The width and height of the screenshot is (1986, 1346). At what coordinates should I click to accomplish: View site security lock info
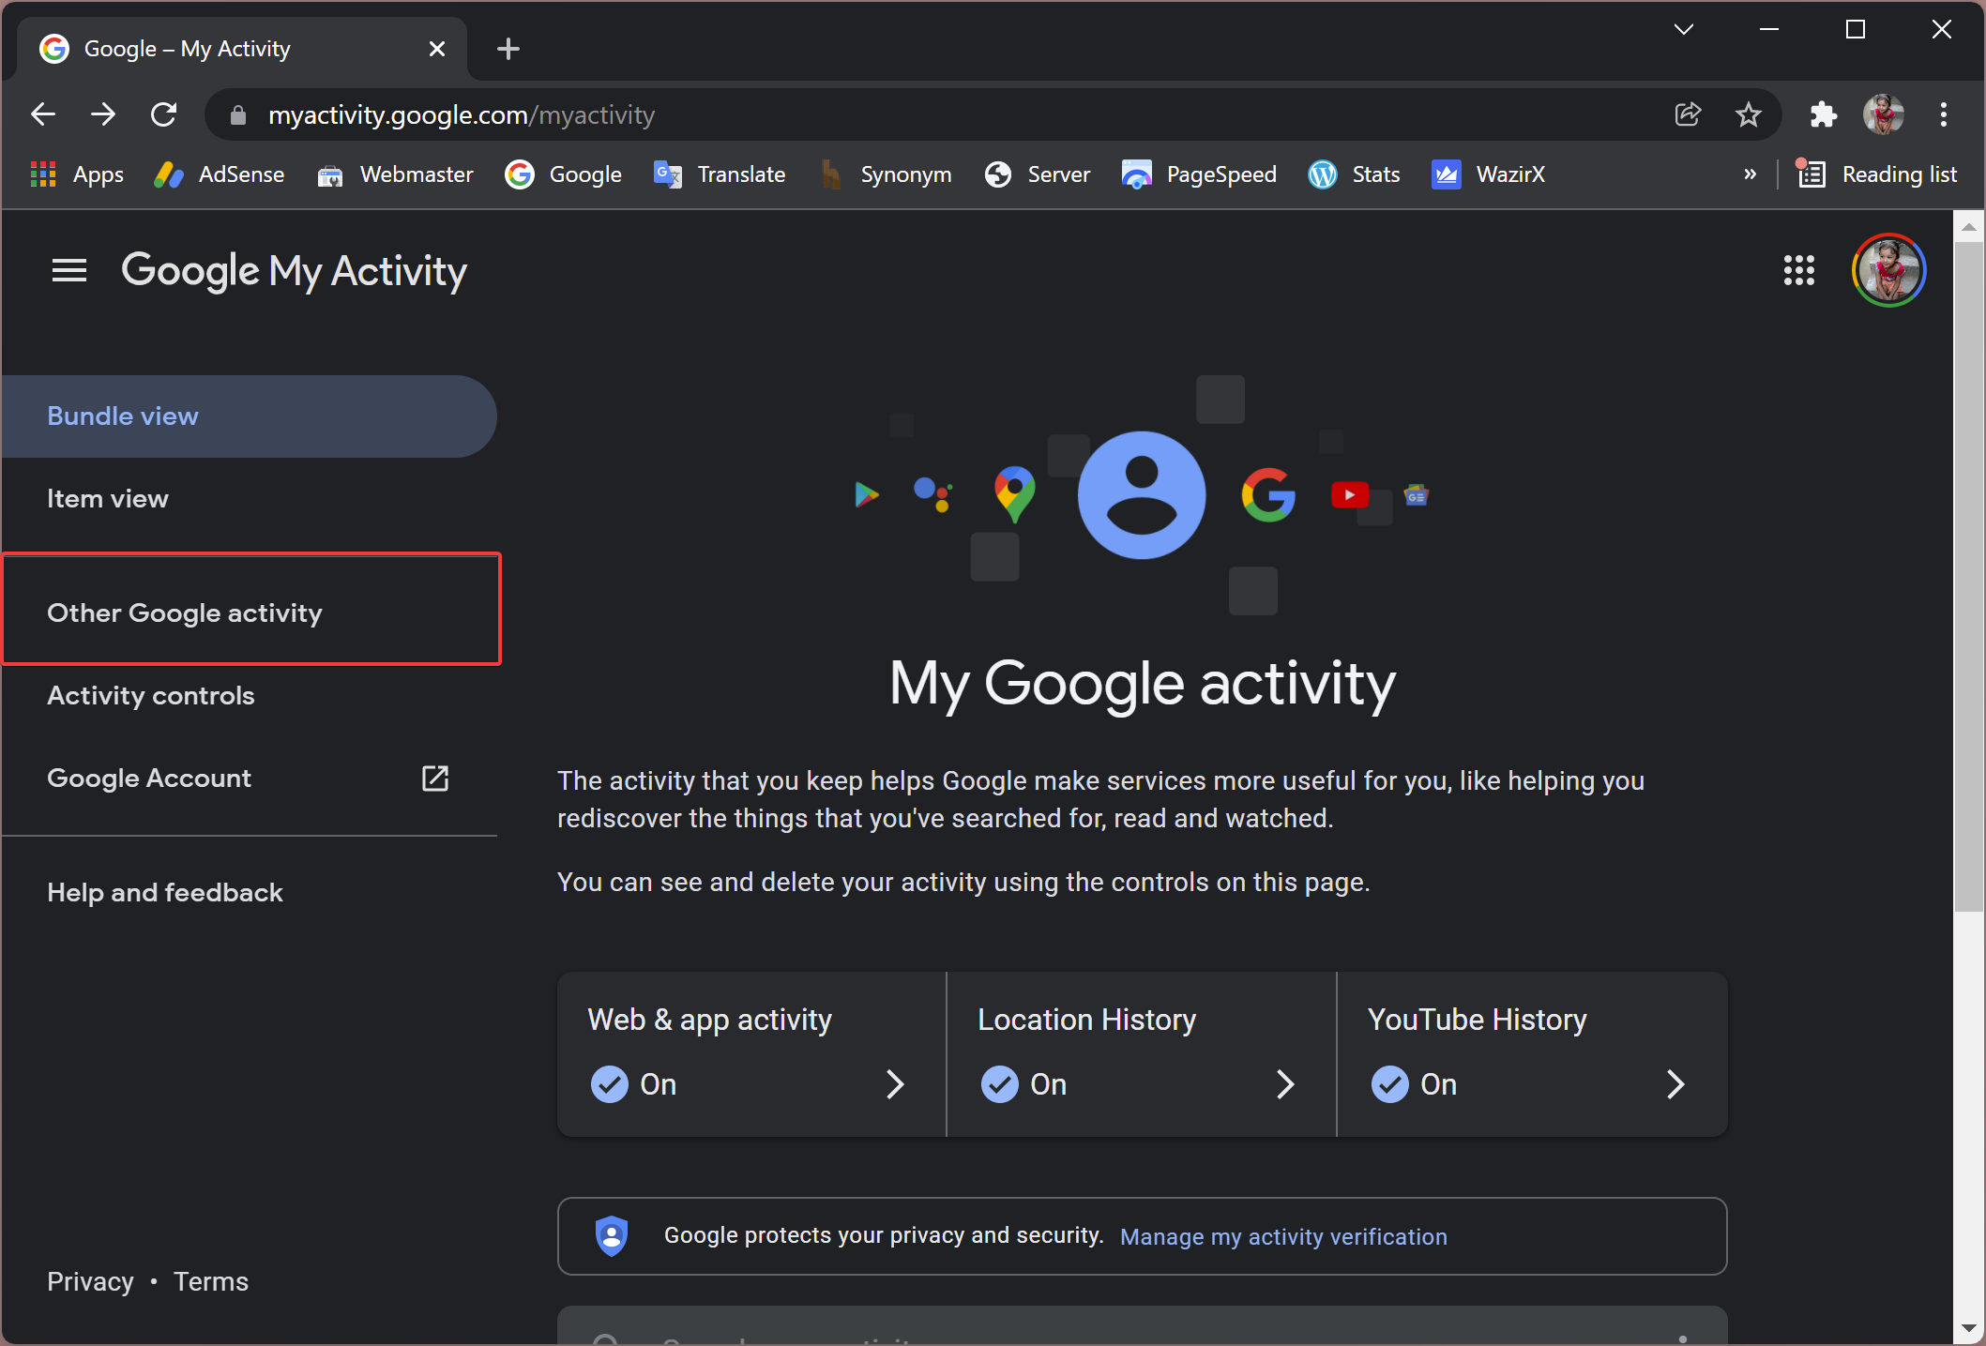[x=238, y=115]
